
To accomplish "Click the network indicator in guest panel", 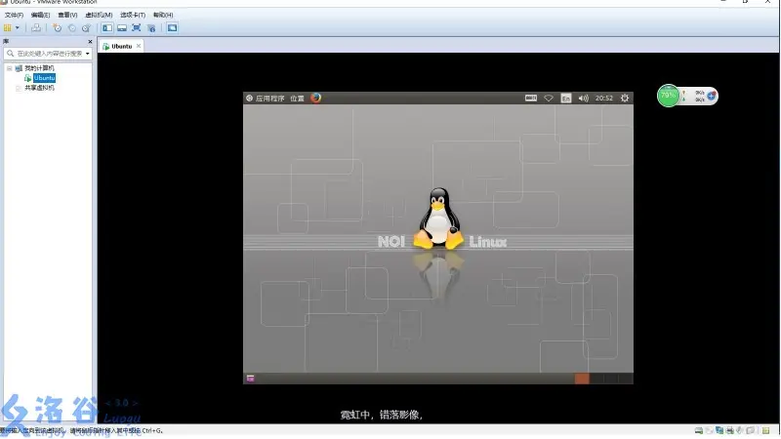I will tap(549, 98).
